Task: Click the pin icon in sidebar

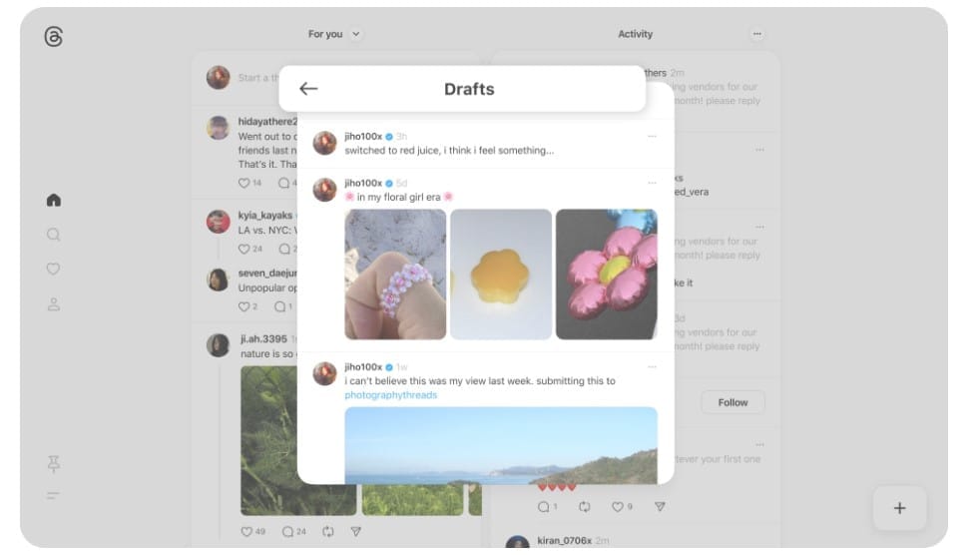Action: pyautogui.click(x=54, y=463)
